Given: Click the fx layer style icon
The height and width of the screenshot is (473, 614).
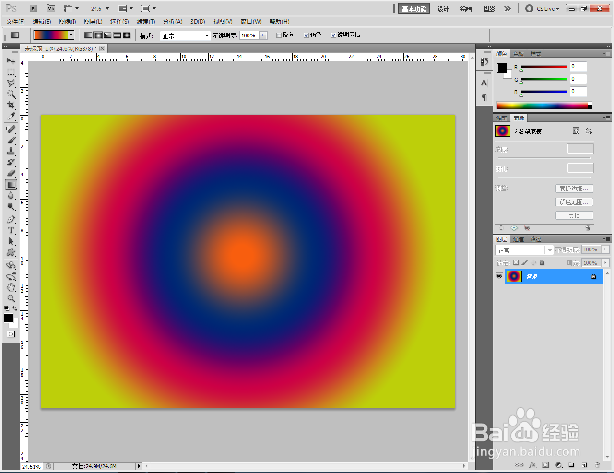Looking at the screenshot, I should [532, 465].
